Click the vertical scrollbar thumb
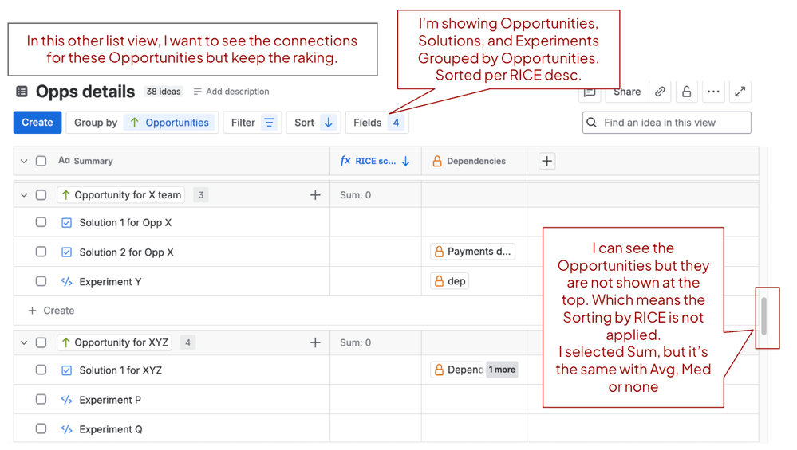 (763, 315)
